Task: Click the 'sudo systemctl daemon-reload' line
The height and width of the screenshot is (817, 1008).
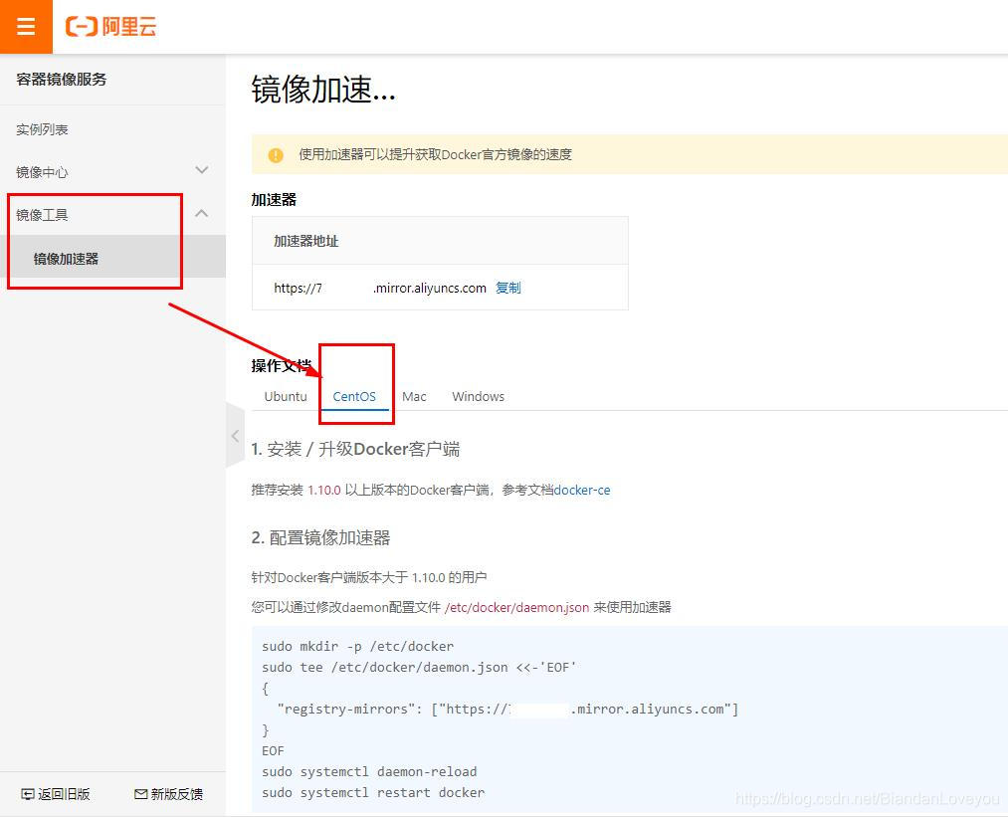Action: pyautogui.click(x=369, y=772)
